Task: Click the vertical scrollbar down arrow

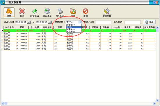Action: coord(157,100)
